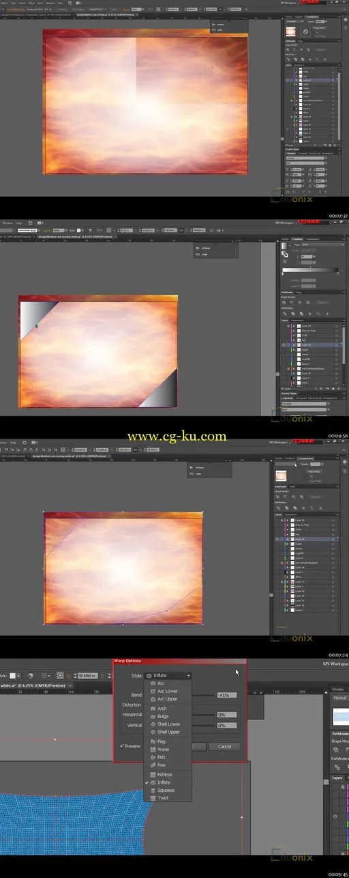Click Intersect shape mode in 00:07:24 frame Pathfinder

pyautogui.click(x=294, y=497)
